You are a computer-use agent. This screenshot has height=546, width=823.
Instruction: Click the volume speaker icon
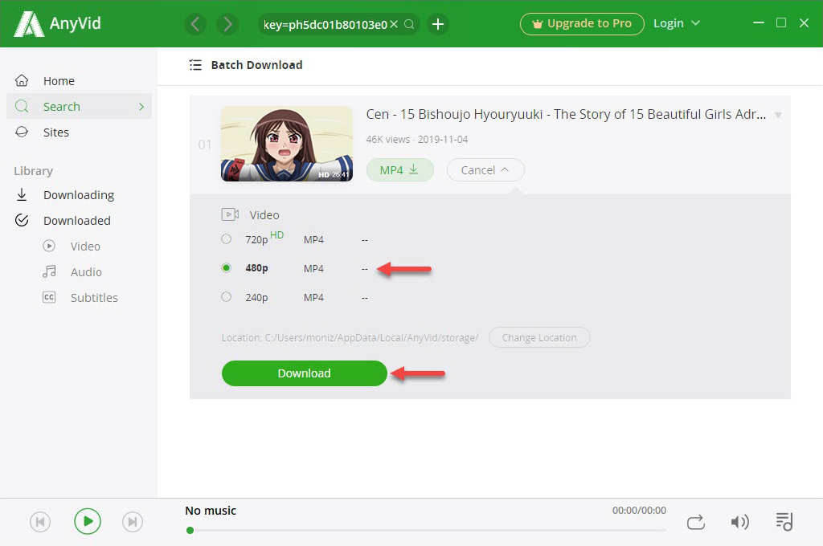pyautogui.click(x=739, y=522)
